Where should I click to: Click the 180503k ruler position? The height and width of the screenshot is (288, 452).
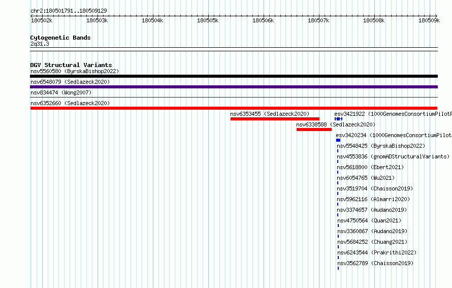coord(97,20)
